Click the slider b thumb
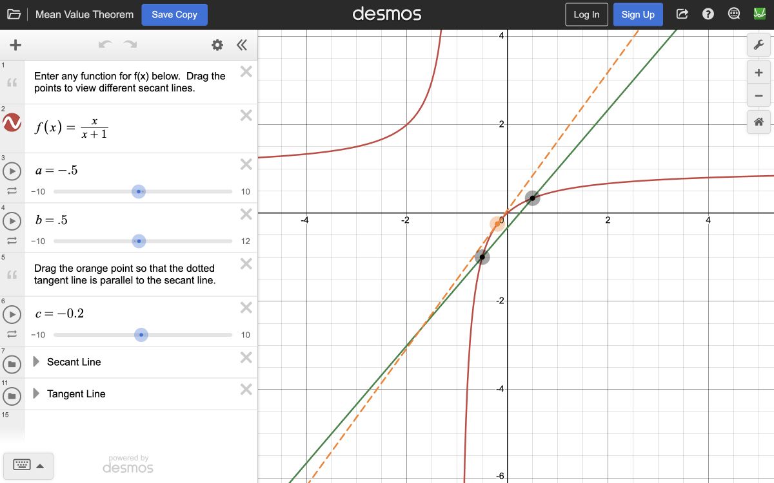 coord(139,241)
